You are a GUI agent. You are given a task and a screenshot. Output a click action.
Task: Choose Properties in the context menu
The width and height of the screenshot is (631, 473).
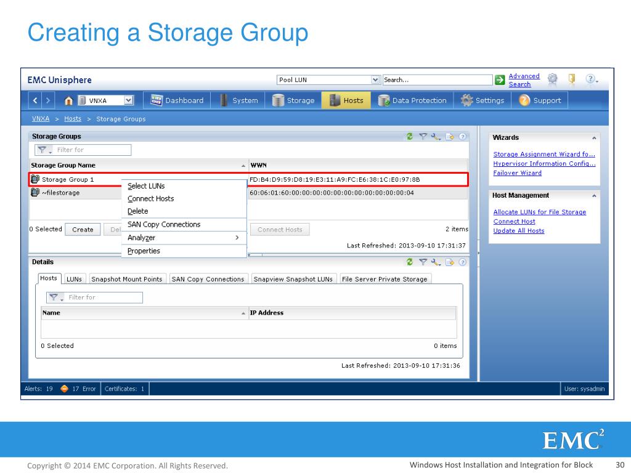pyautogui.click(x=184, y=251)
